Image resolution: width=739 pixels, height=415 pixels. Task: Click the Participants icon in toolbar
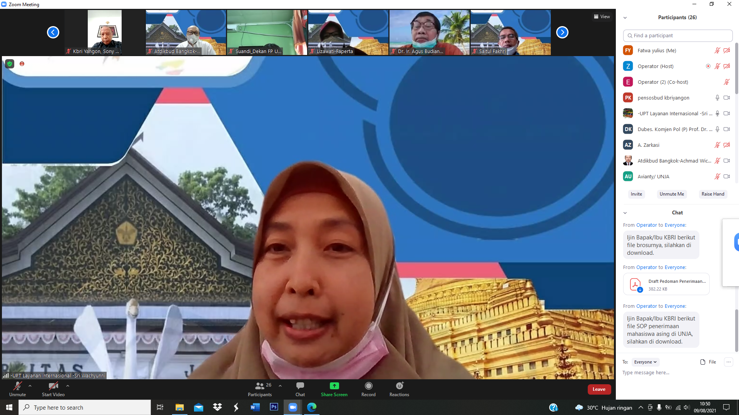[x=260, y=386]
